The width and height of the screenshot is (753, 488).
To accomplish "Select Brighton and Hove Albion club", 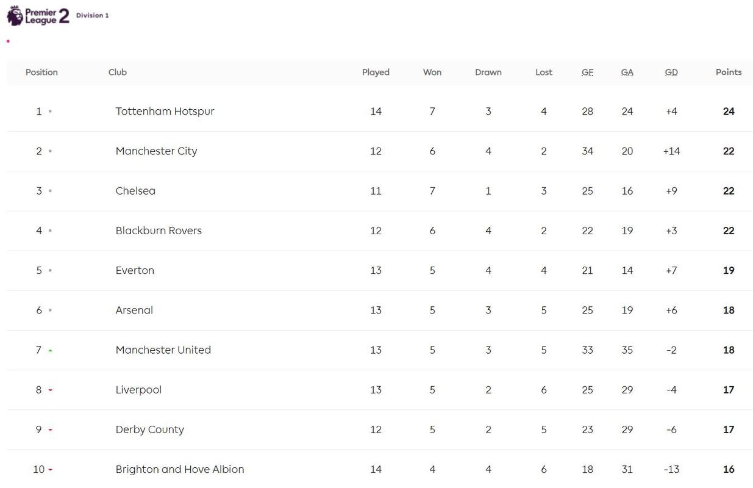I will tap(180, 469).
